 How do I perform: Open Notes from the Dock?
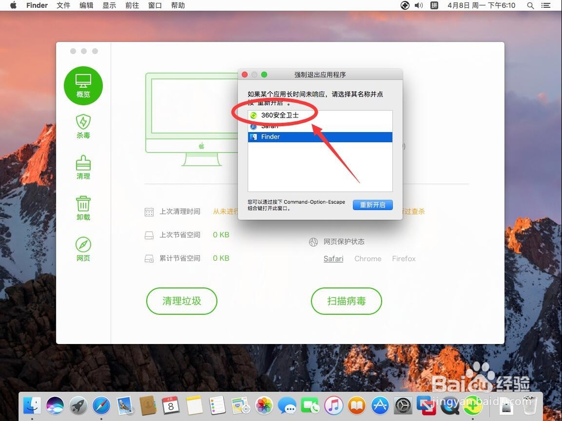194,406
